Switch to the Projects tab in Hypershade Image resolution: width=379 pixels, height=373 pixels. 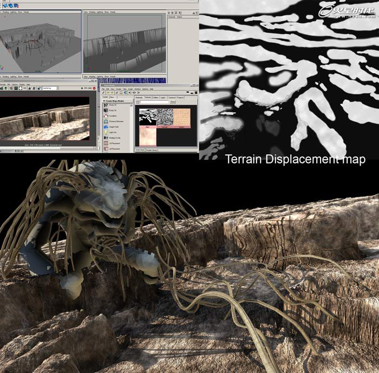point(180,97)
